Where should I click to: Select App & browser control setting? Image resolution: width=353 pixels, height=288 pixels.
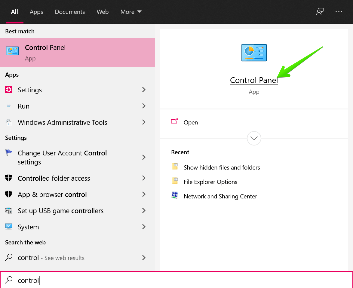[x=78, y=194]
